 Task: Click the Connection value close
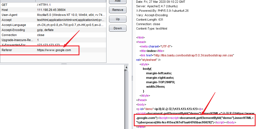tap(41, 35)
